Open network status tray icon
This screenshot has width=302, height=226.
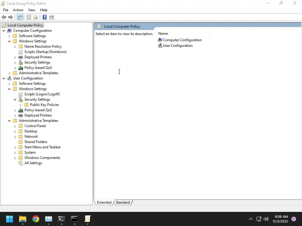tap(259, 219)
